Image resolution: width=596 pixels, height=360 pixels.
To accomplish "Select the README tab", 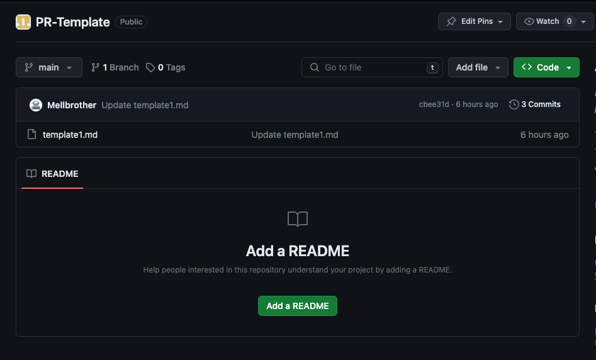I will pos(52,174).
